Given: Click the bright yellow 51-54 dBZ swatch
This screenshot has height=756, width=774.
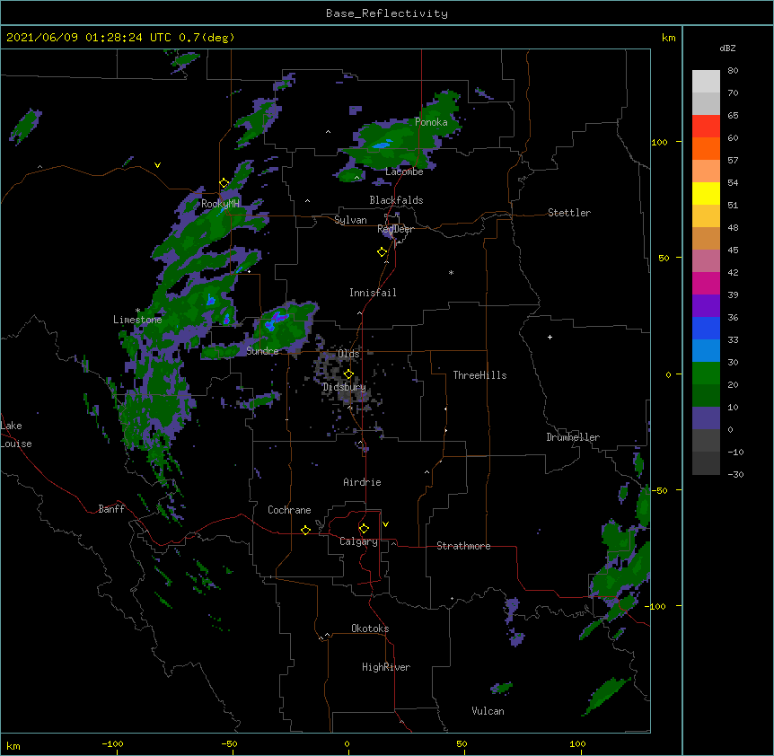Looking at the screenshot, I should [x=706, y=193].
